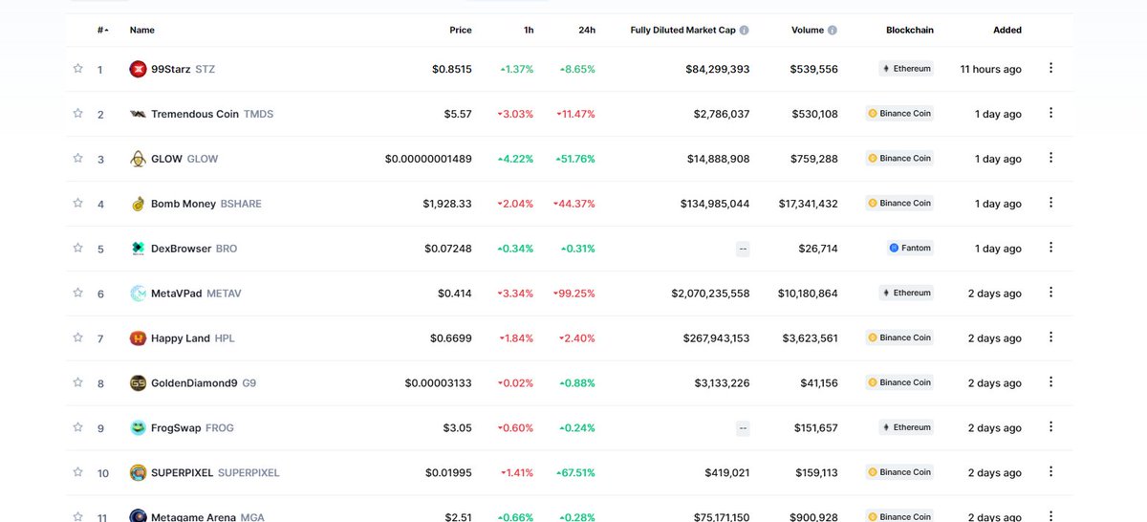
Task: Open the 99Starz row three-dot menu
Action: click(1050, 68)
